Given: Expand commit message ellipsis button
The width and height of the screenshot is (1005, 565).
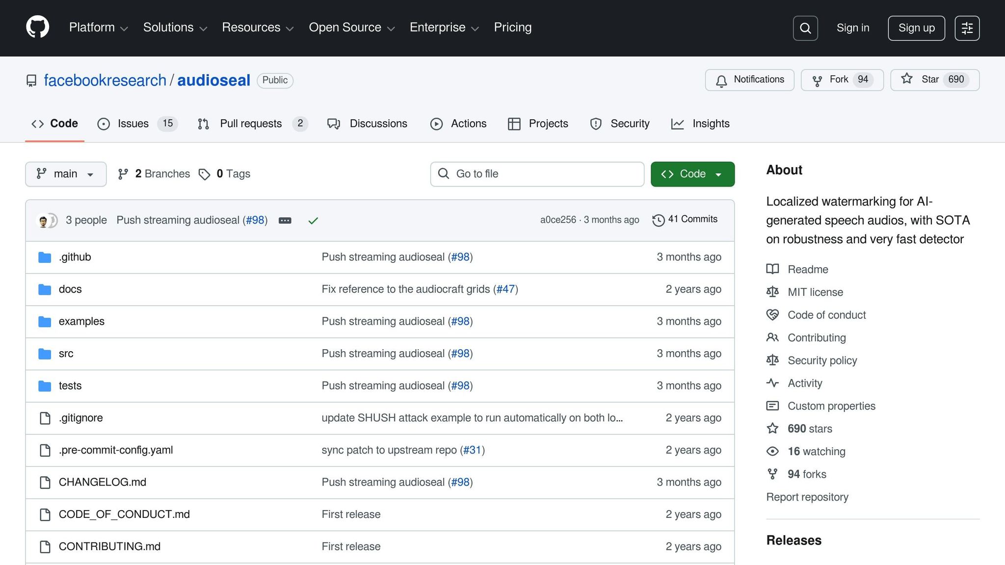Looking at the screenshot, I should click(285, 221).
